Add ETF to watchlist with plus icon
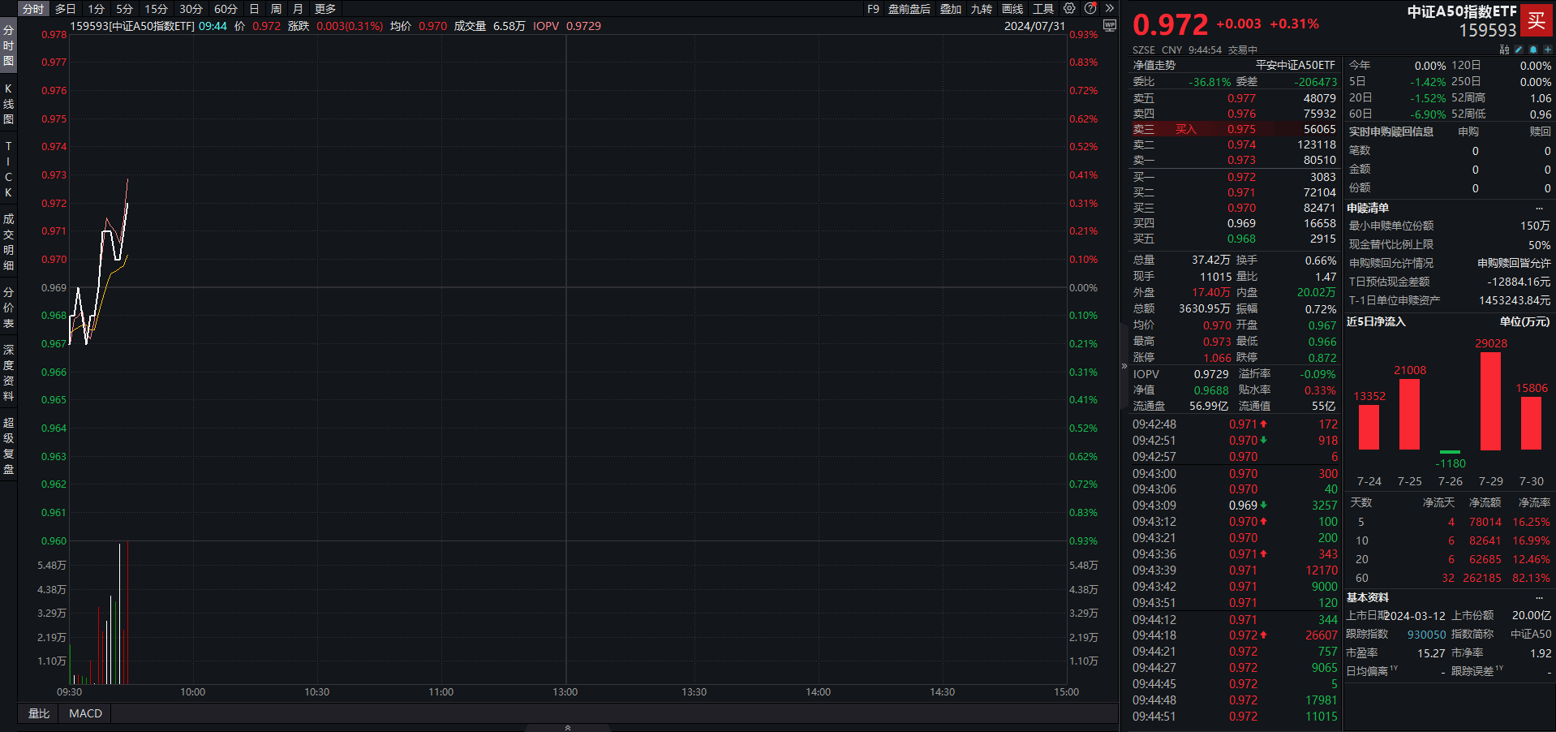1556x732 pixels. (x=1547, y=50)
